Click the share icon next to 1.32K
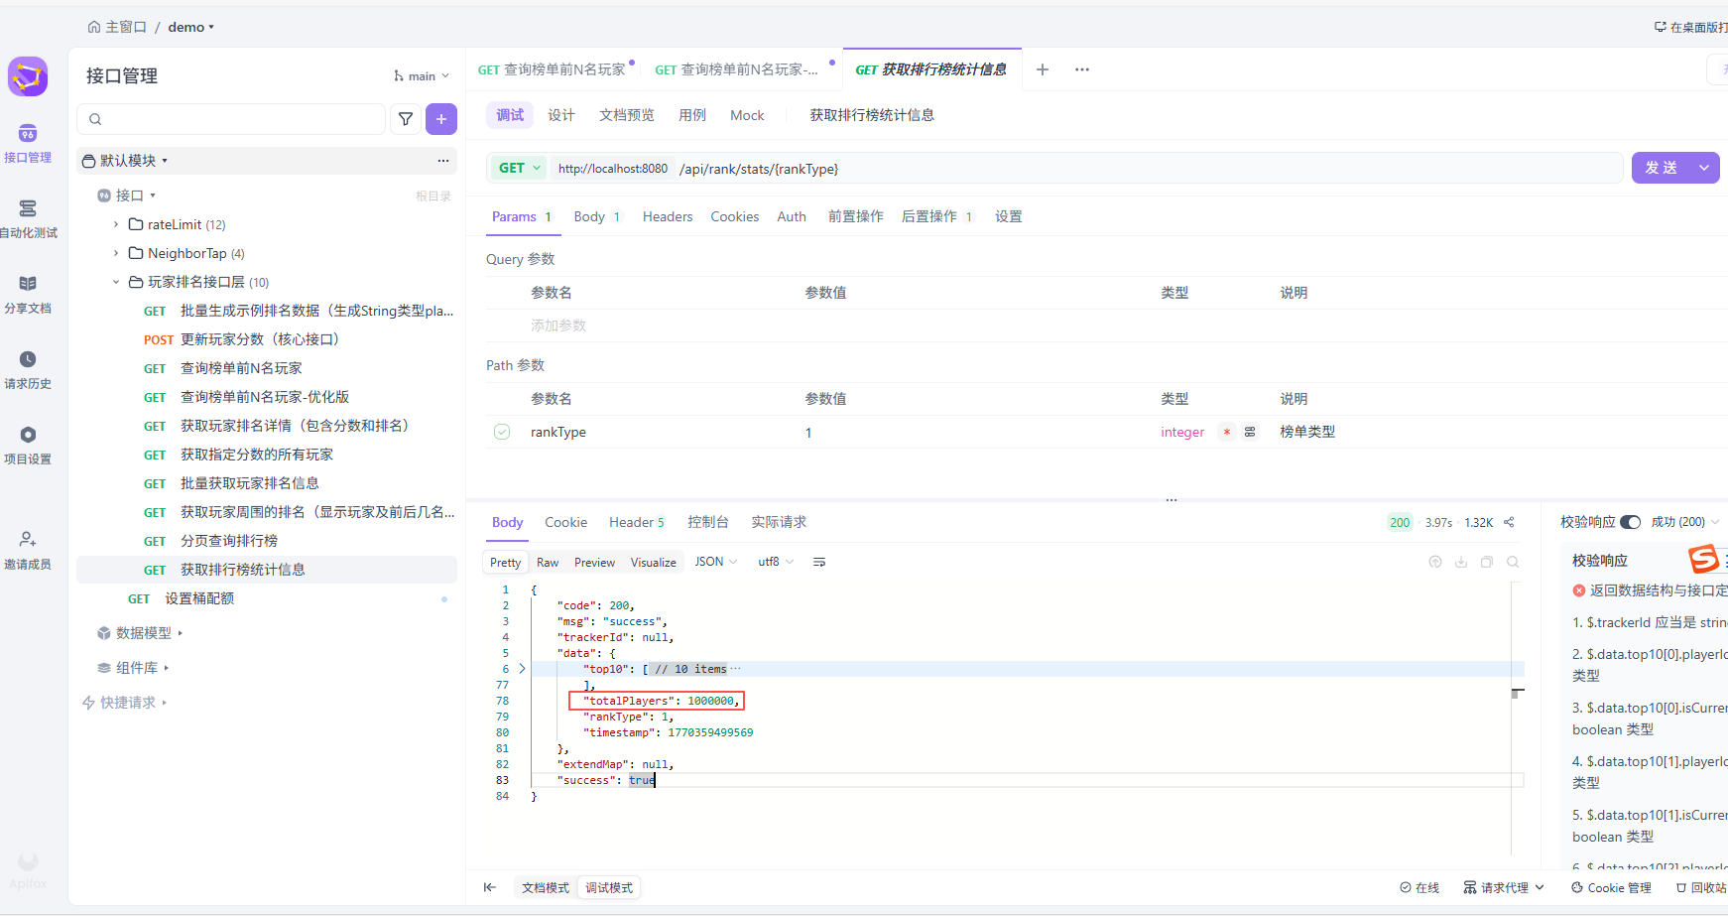Viewport: 1728px width, 916px height. click(x=1509, y=522)
